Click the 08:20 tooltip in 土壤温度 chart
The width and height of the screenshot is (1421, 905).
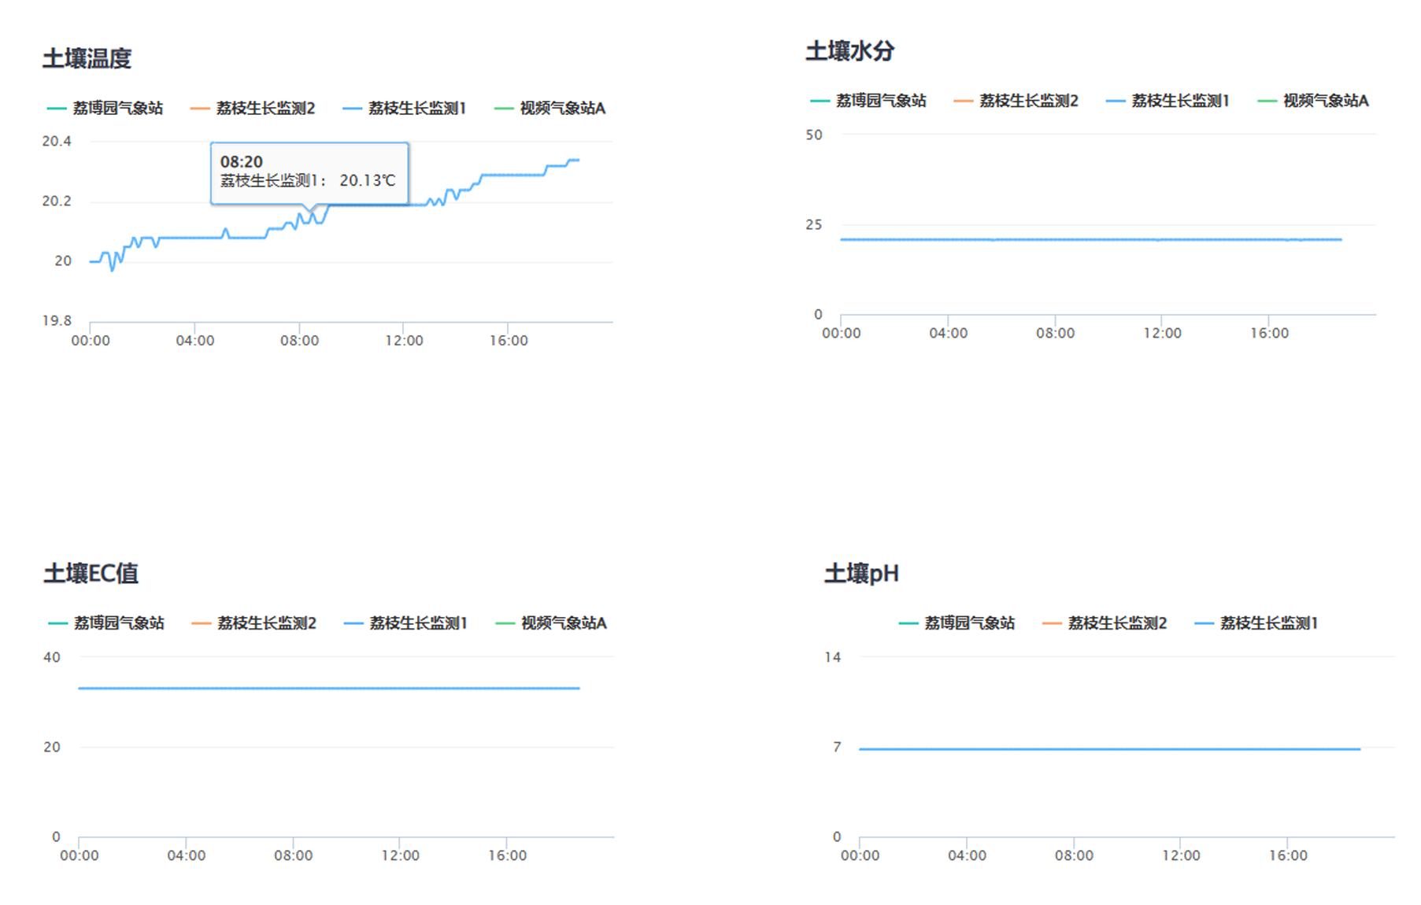309,172
